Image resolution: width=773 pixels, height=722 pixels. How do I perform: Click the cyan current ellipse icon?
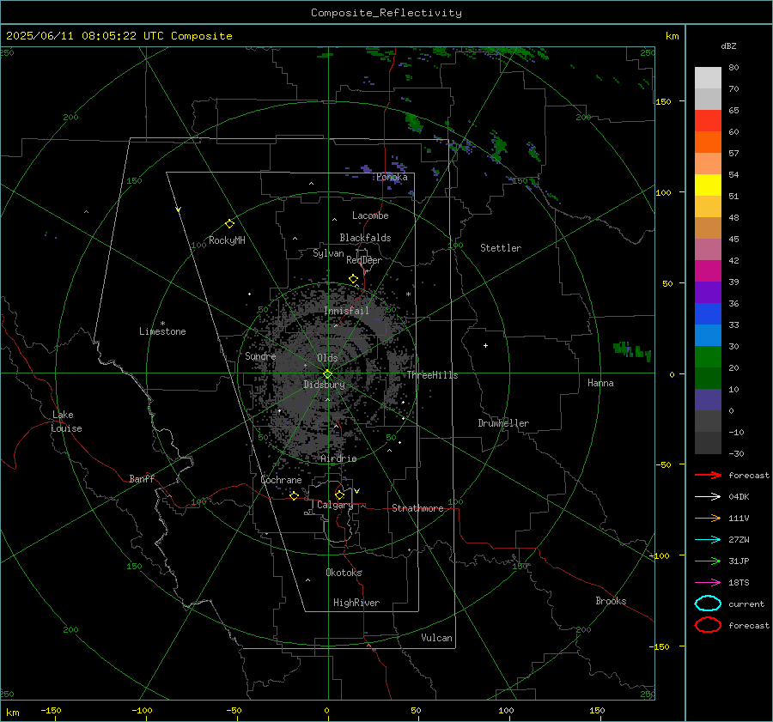708,604
